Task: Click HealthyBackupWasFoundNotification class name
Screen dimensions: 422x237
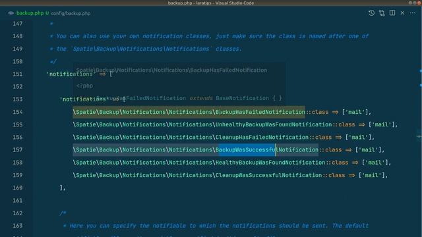Action: pyautogui.click(x=270, y=163)
